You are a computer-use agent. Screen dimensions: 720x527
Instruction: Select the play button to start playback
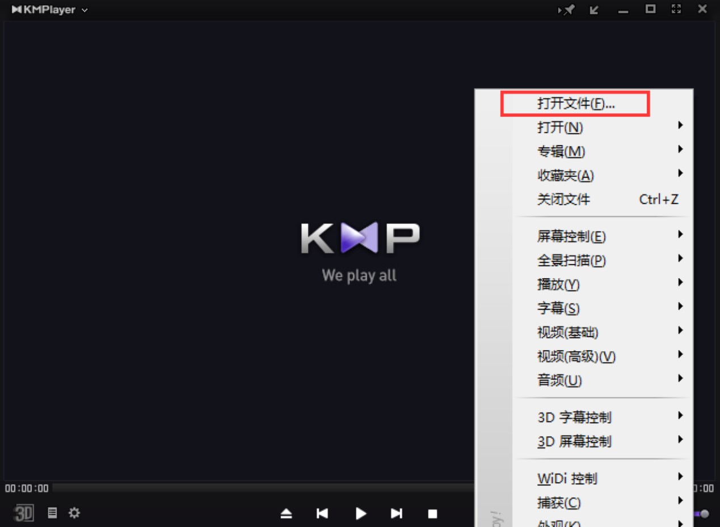point(361,513)
